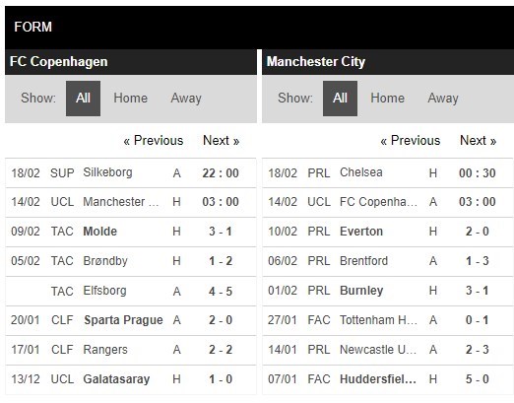This screenshot has height=403, width=514.
Task: Go to Previous Manchester City results
Action: (411, 141)
